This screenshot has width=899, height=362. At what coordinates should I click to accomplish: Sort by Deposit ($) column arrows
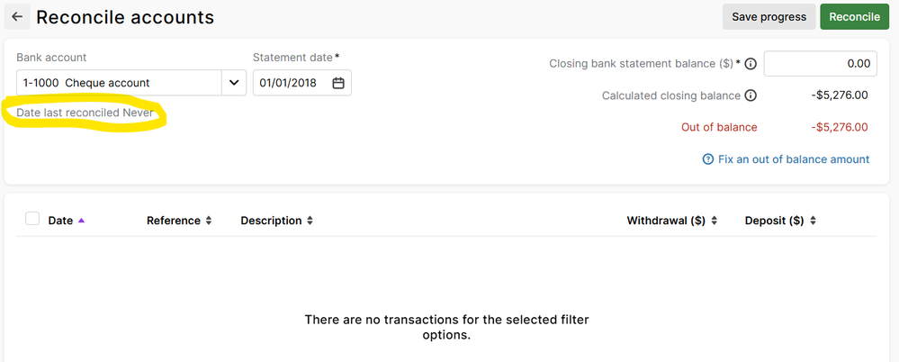coord(813,221)
